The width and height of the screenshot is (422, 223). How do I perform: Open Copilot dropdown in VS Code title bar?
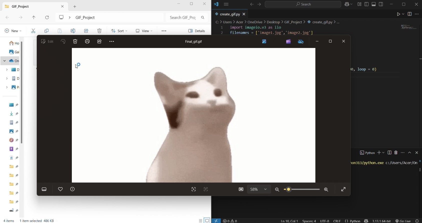(x=348, y=4)
